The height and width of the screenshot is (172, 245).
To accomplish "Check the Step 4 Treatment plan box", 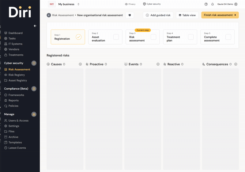I will pos(191,37).
